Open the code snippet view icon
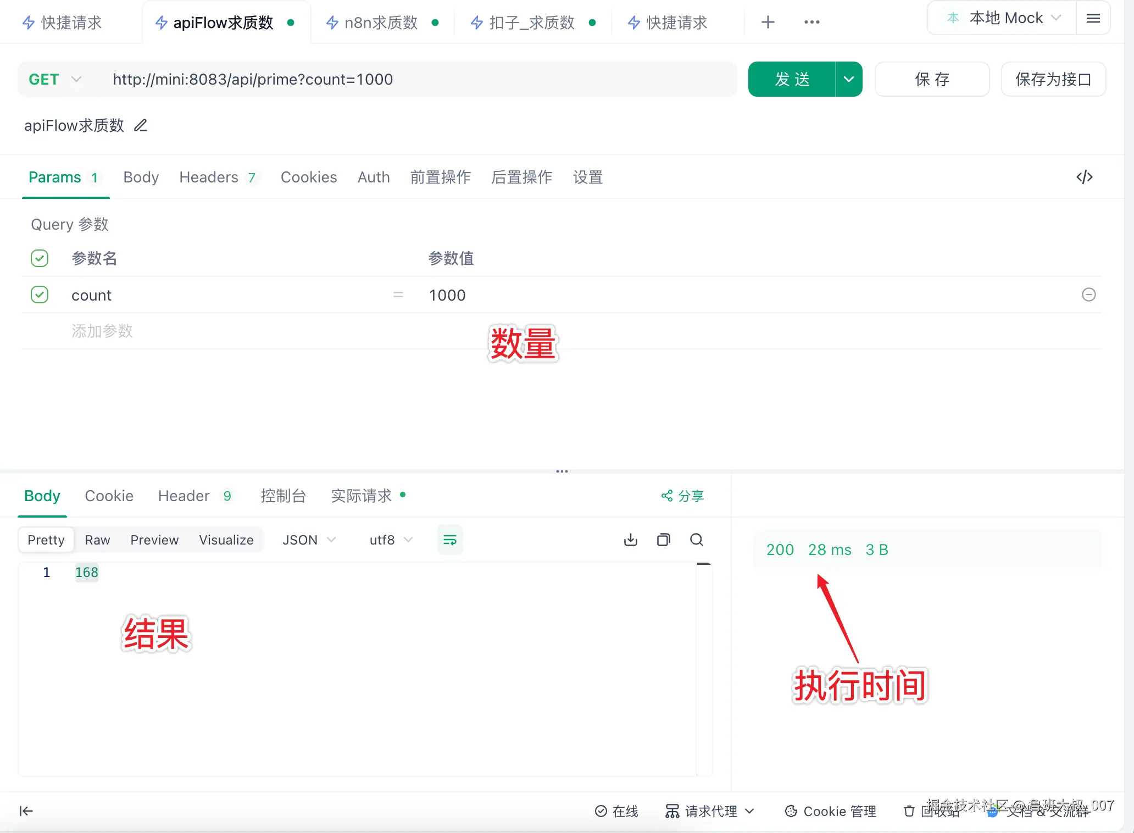 click(x=1084, y=177)
